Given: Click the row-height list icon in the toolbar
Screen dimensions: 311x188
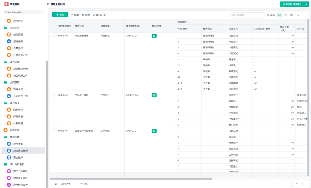Looking at the screenshot, I should (292, 15).
